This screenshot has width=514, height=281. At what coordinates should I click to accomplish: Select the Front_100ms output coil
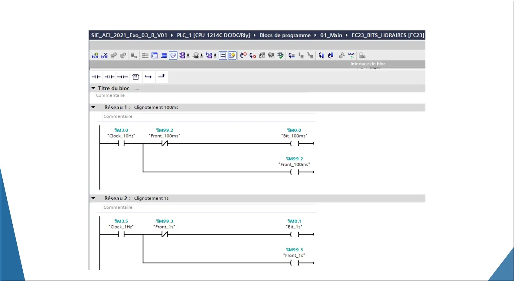point(294,172)
